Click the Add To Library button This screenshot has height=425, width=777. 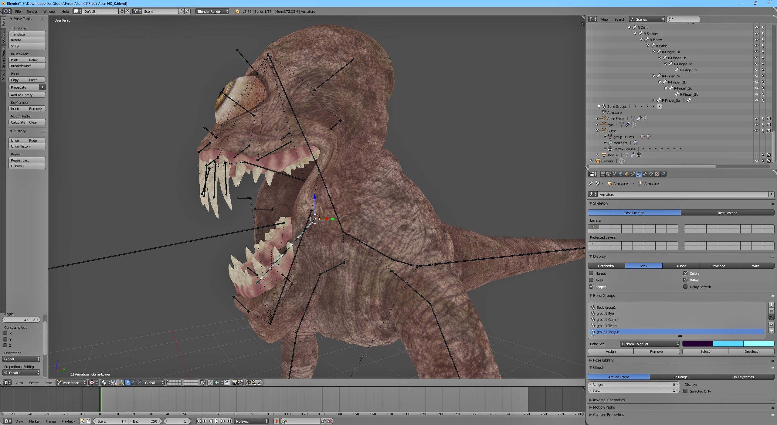[x=27, y=95]
